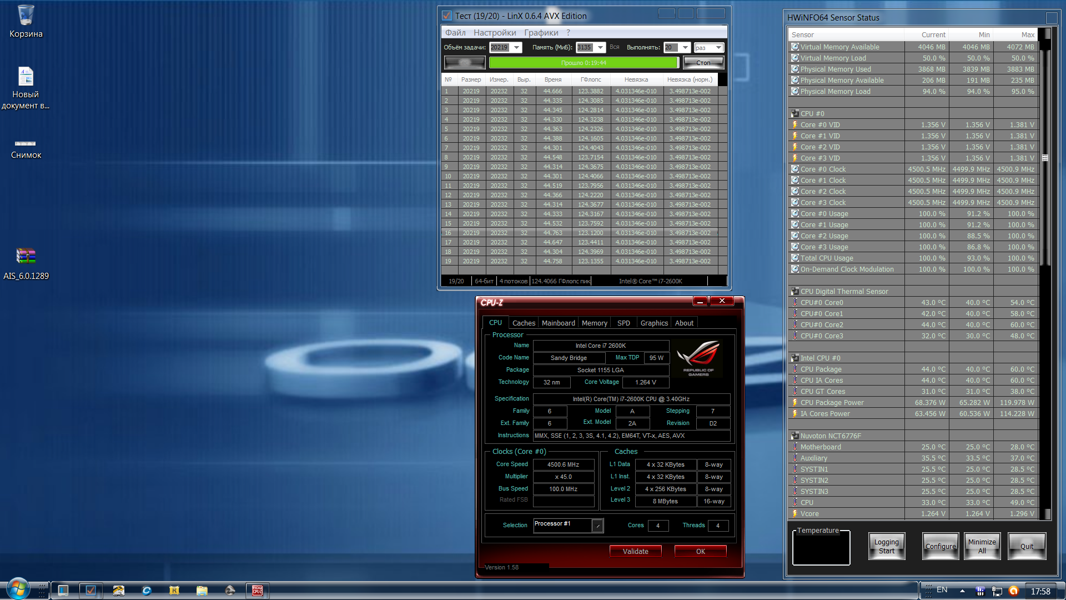Image resolution: width=1066 pixels, height=600 pixels.
Task: Click the Total CPU Usage sensor icon
Action: click(x=795, y=258)
